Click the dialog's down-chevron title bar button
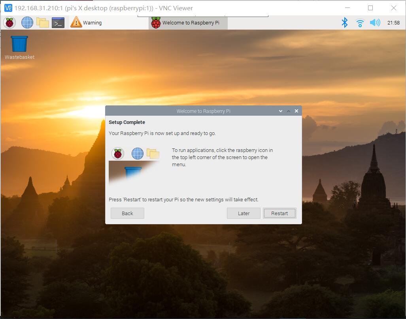Image resolution: width=406 pixels, height=319 pixels. (280, 111)
